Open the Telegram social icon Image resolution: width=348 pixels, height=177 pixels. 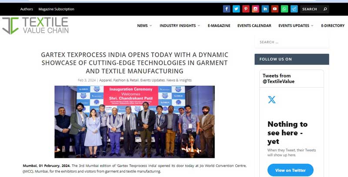tap(294, 9)
